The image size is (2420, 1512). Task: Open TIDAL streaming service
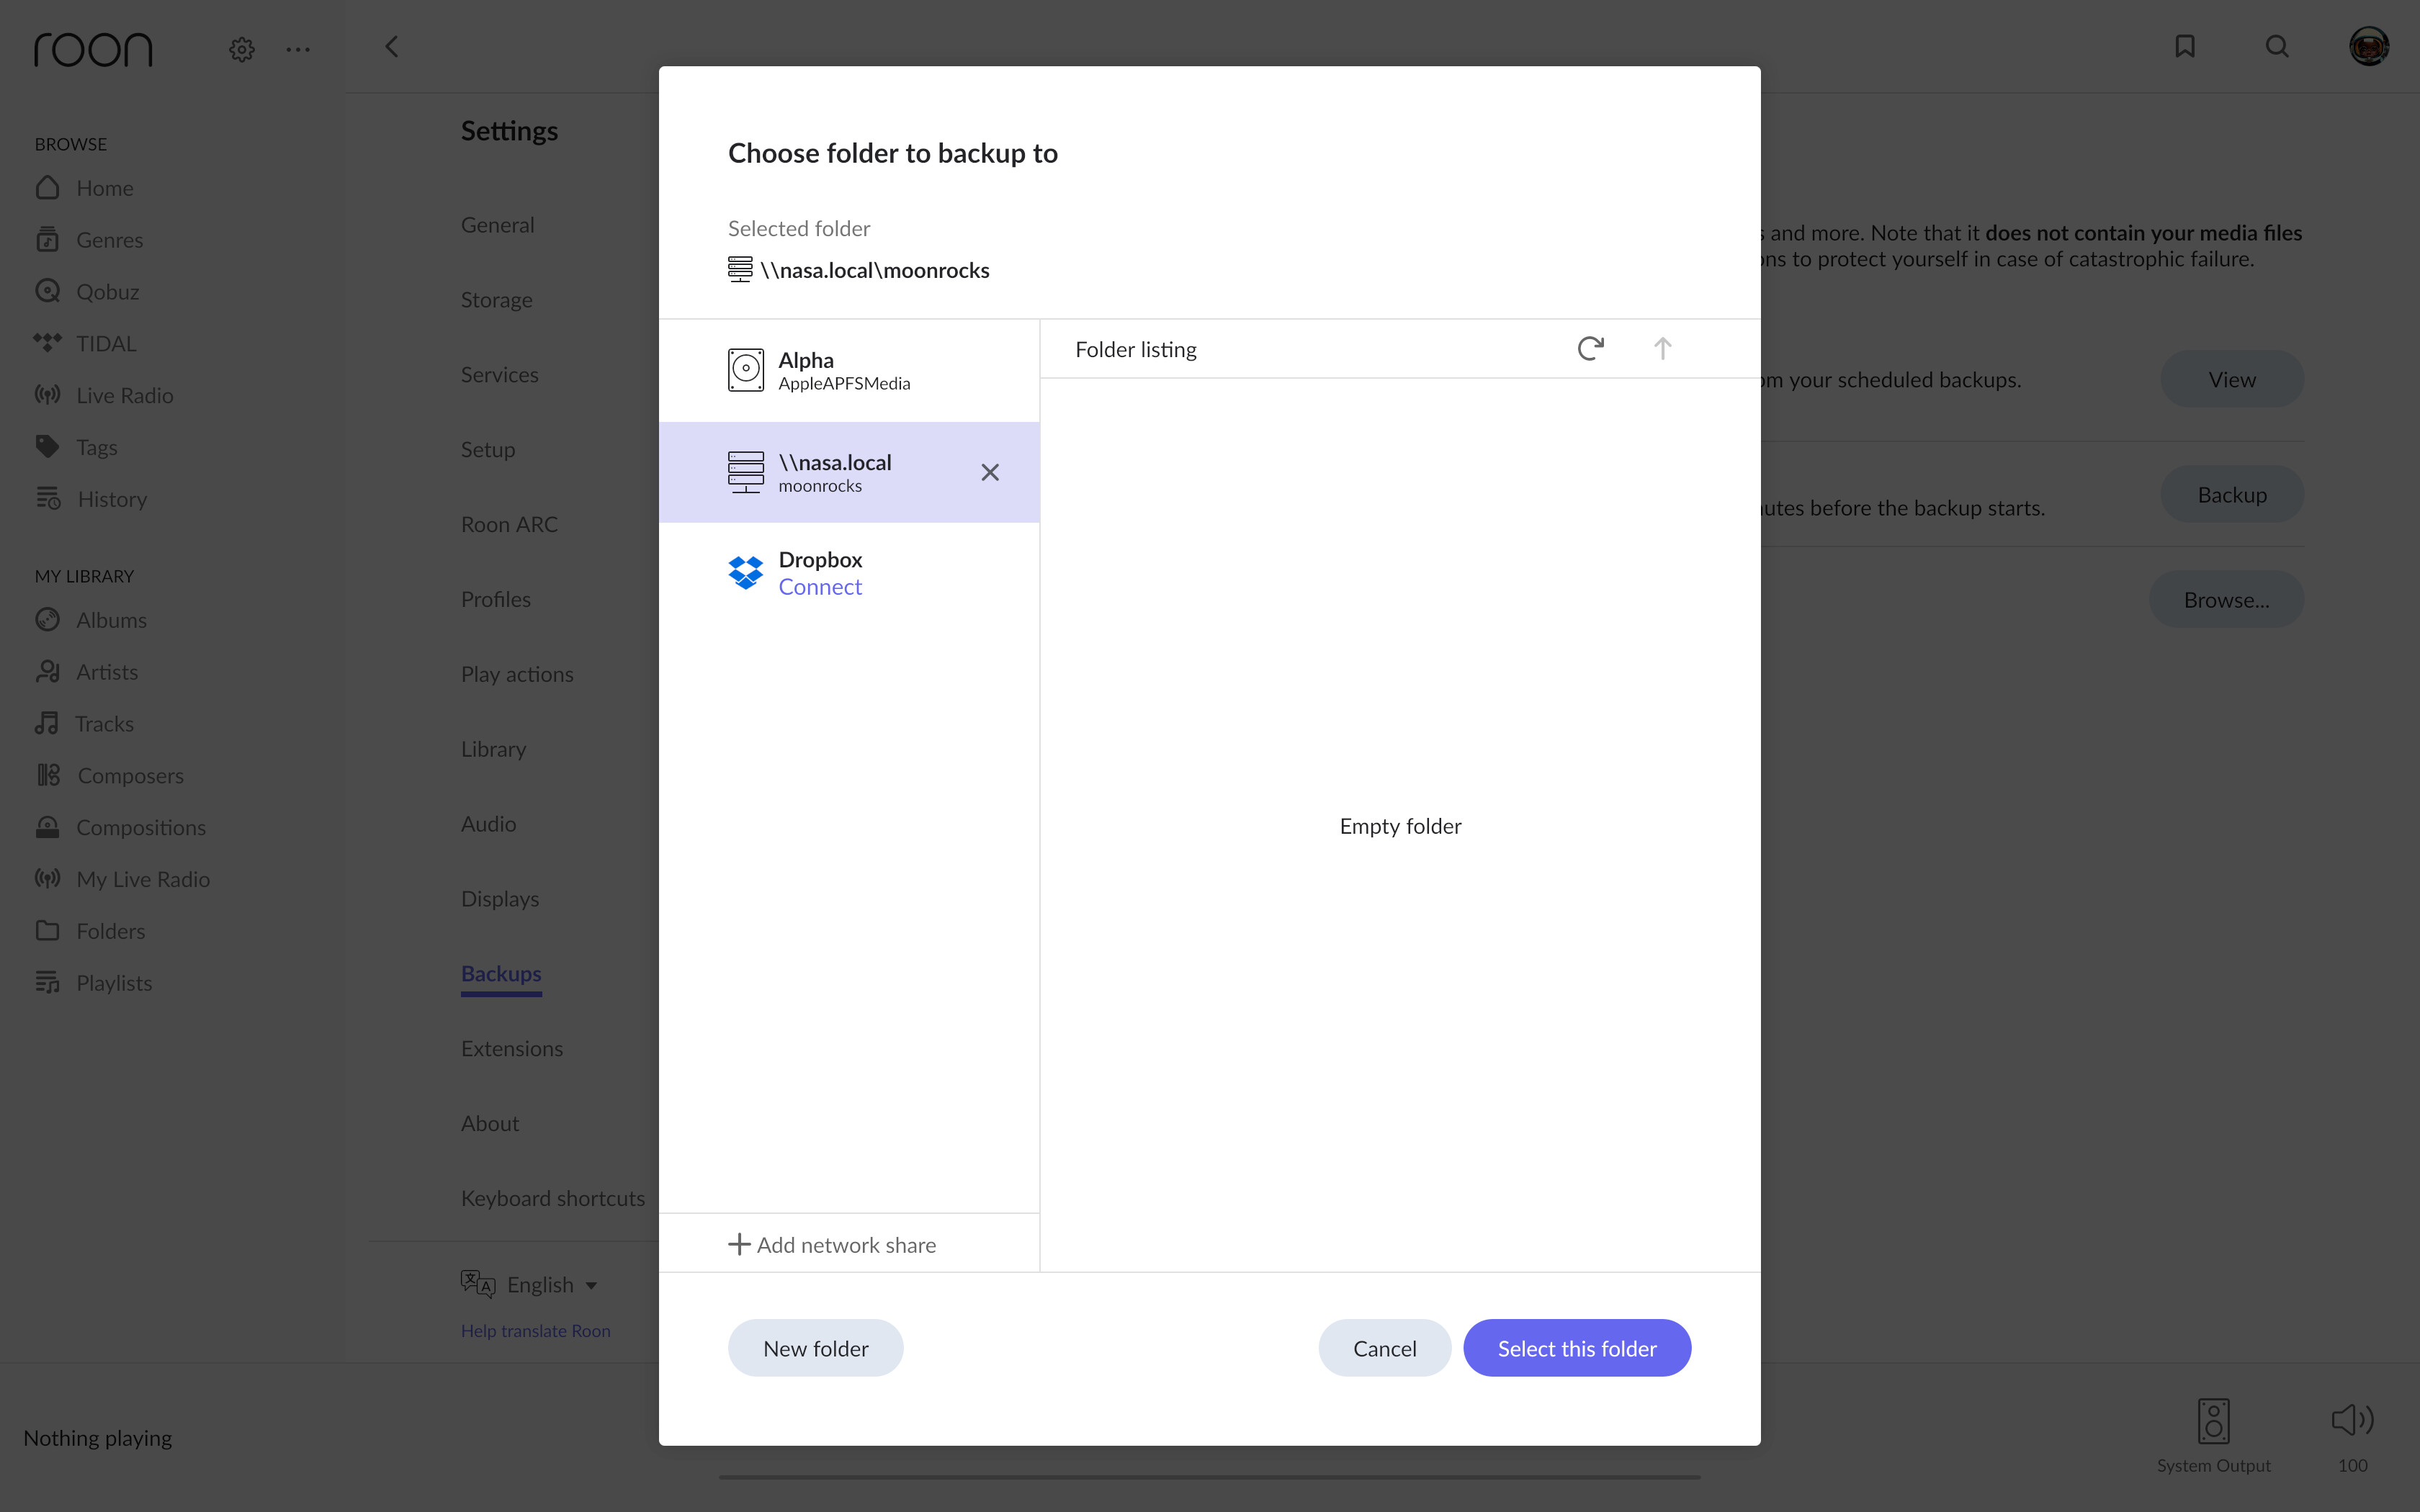tap(85, 344)
